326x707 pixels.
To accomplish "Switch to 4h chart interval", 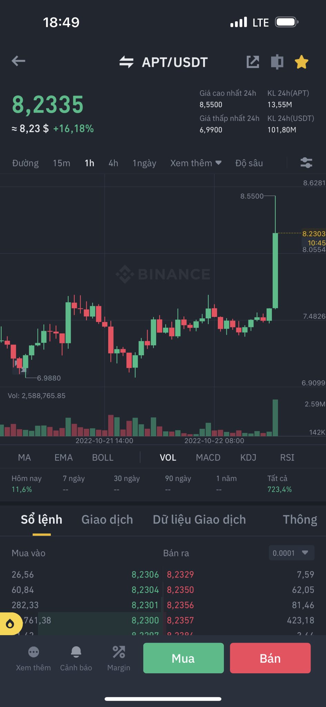I will pos(113,163).
